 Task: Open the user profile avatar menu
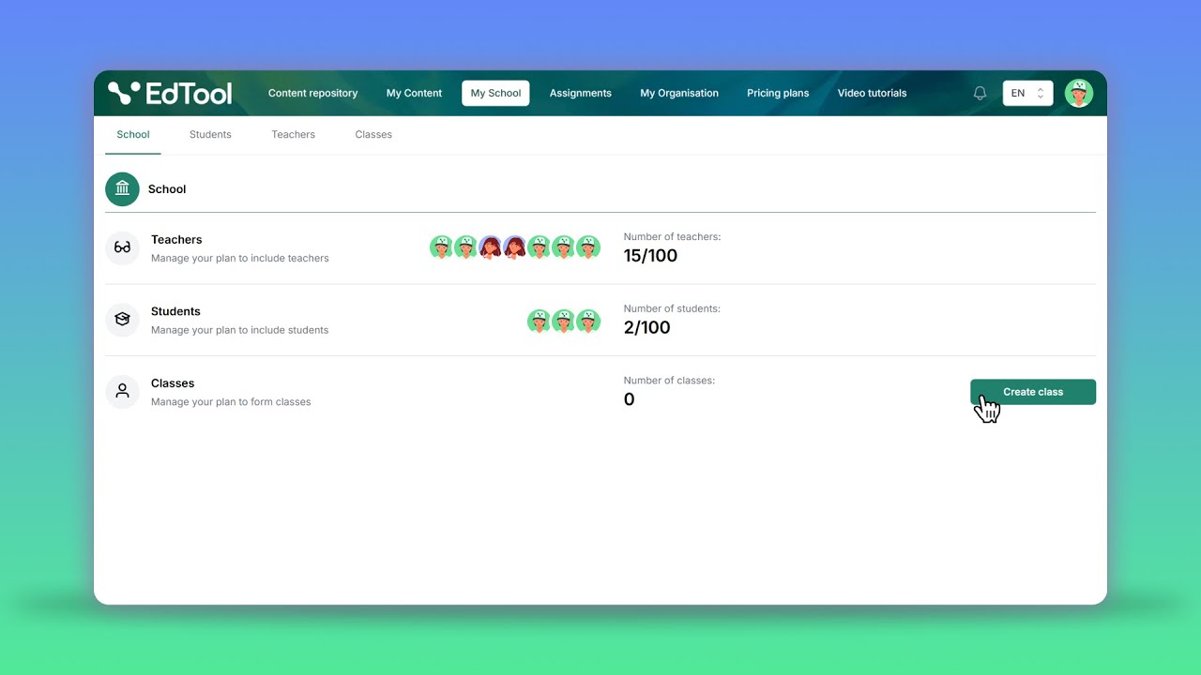1079,93
